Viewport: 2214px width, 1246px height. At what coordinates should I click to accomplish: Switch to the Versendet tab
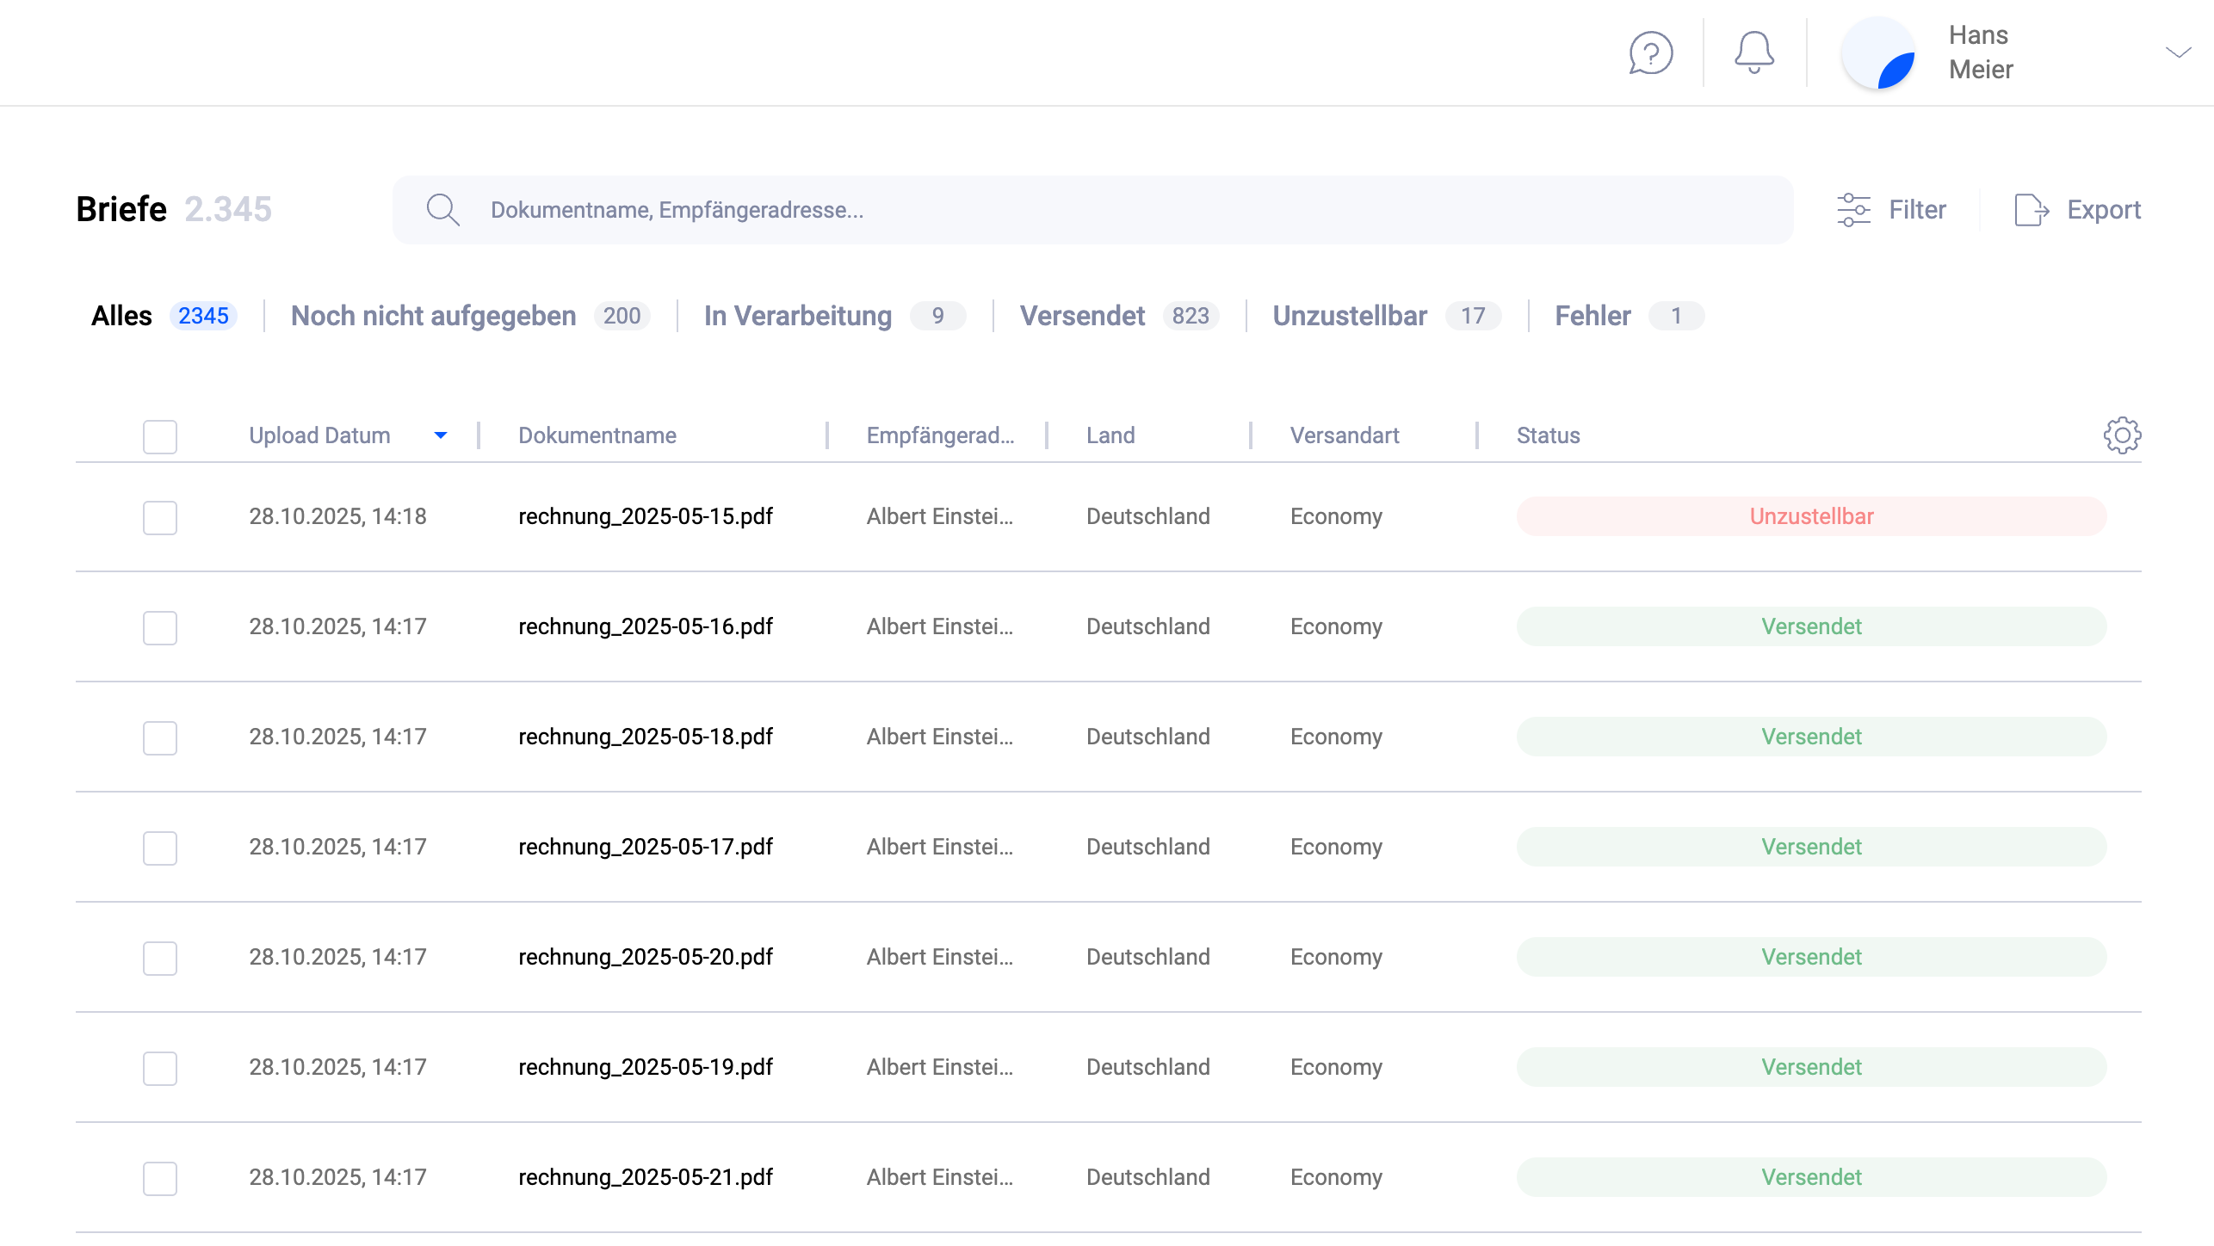(1083, 316)
